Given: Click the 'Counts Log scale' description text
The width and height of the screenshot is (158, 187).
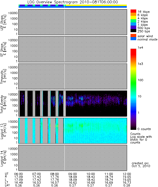Looking at the screenshot, I should [x=141, y=138].
